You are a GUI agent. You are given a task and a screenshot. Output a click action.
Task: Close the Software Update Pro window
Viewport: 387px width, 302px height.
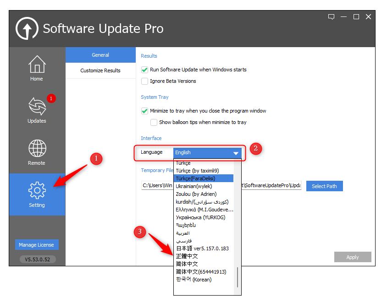pos(368,17)
